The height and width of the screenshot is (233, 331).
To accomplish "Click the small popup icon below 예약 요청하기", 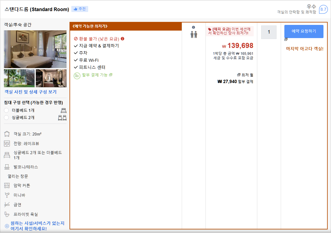I will pos(286,39).
